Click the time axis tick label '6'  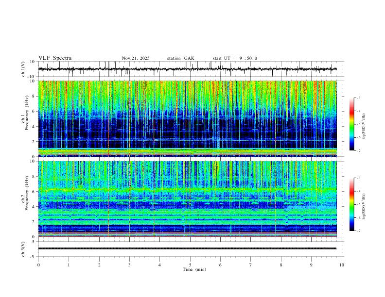point(220,265)
